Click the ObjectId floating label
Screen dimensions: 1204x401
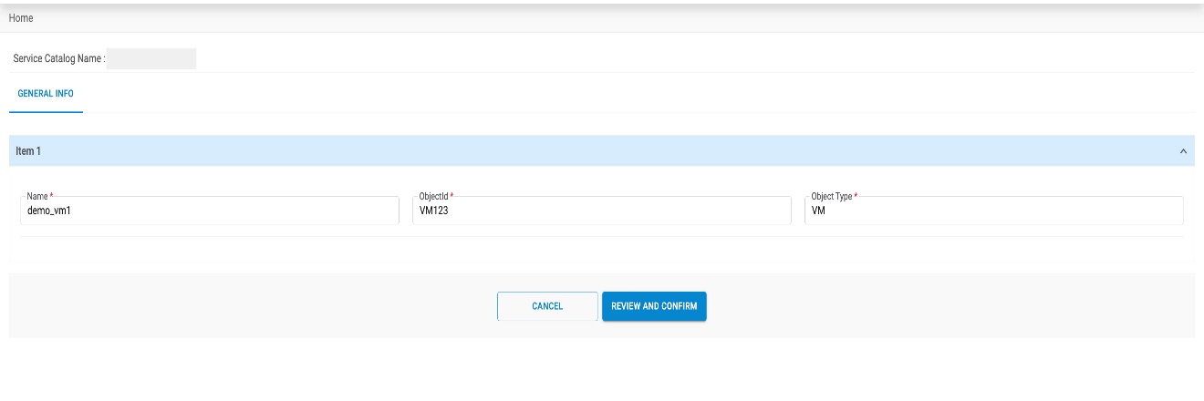point(433,197)
